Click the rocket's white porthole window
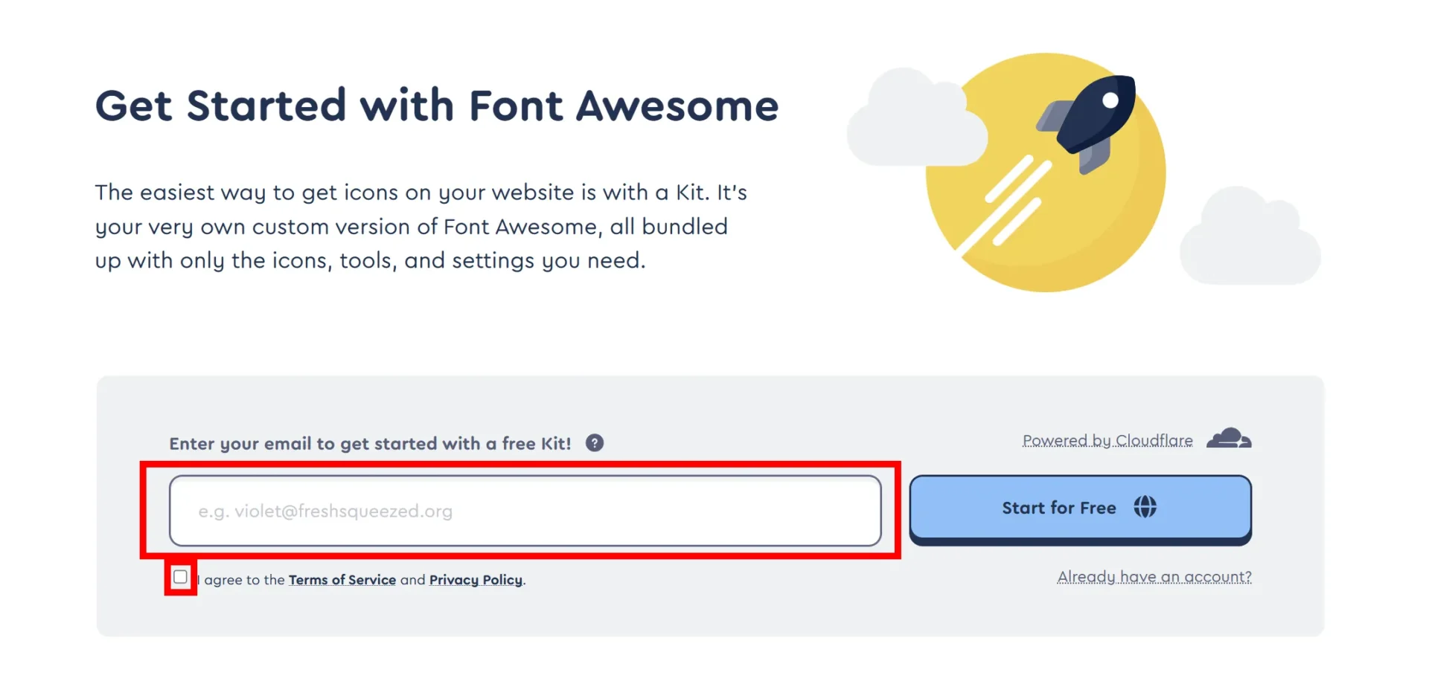This screenshot has width=1429, height=681. coord(1110,100)
